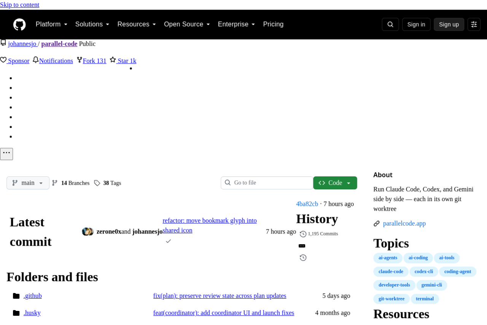Image resolution: width=487 pixels, height=325 pixels.
Task: Select the codex-cli topic tag
Action: pos(424,272)
